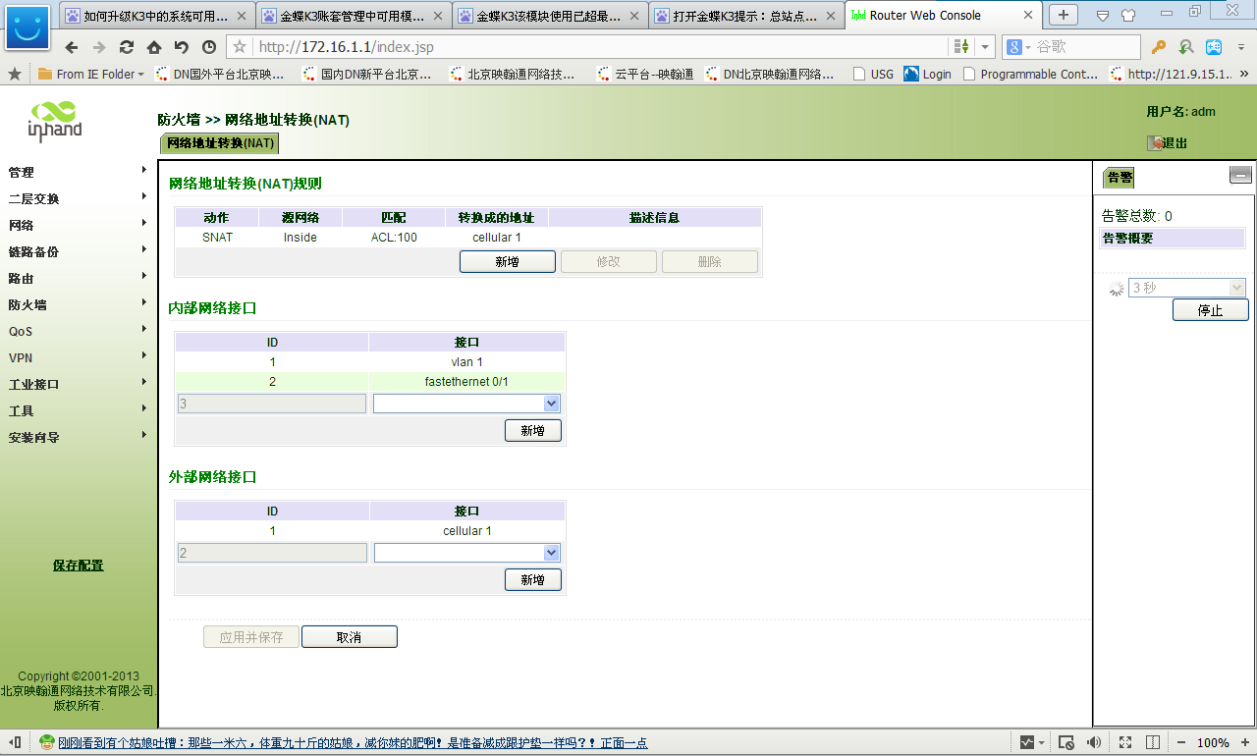The height and width of the screenshot is (756, 1257).
Task: Click the 停止 button in the alarm panel
Action: pyautogui.click(x=1210, y=310)
